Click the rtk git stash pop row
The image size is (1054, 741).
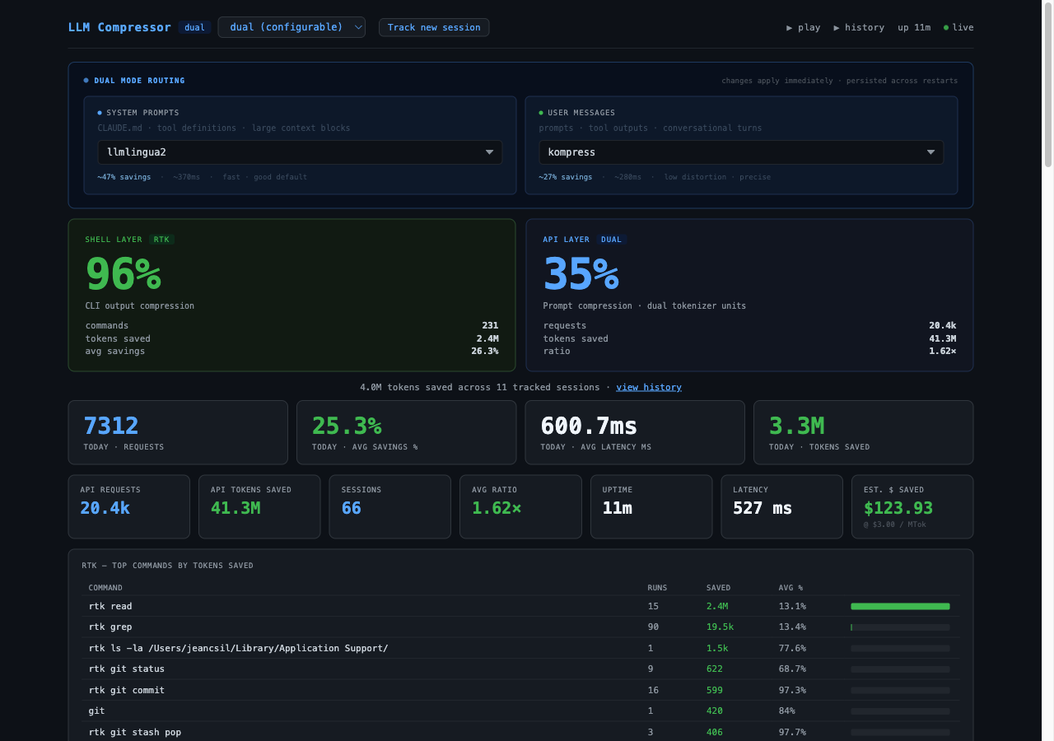(x=520, y=732)
